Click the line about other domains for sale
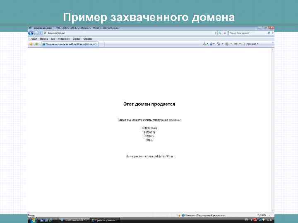 (x=149, y=120)
